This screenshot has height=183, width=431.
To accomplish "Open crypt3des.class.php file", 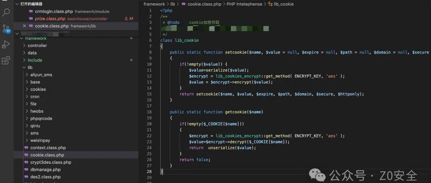I will [76, 162].
